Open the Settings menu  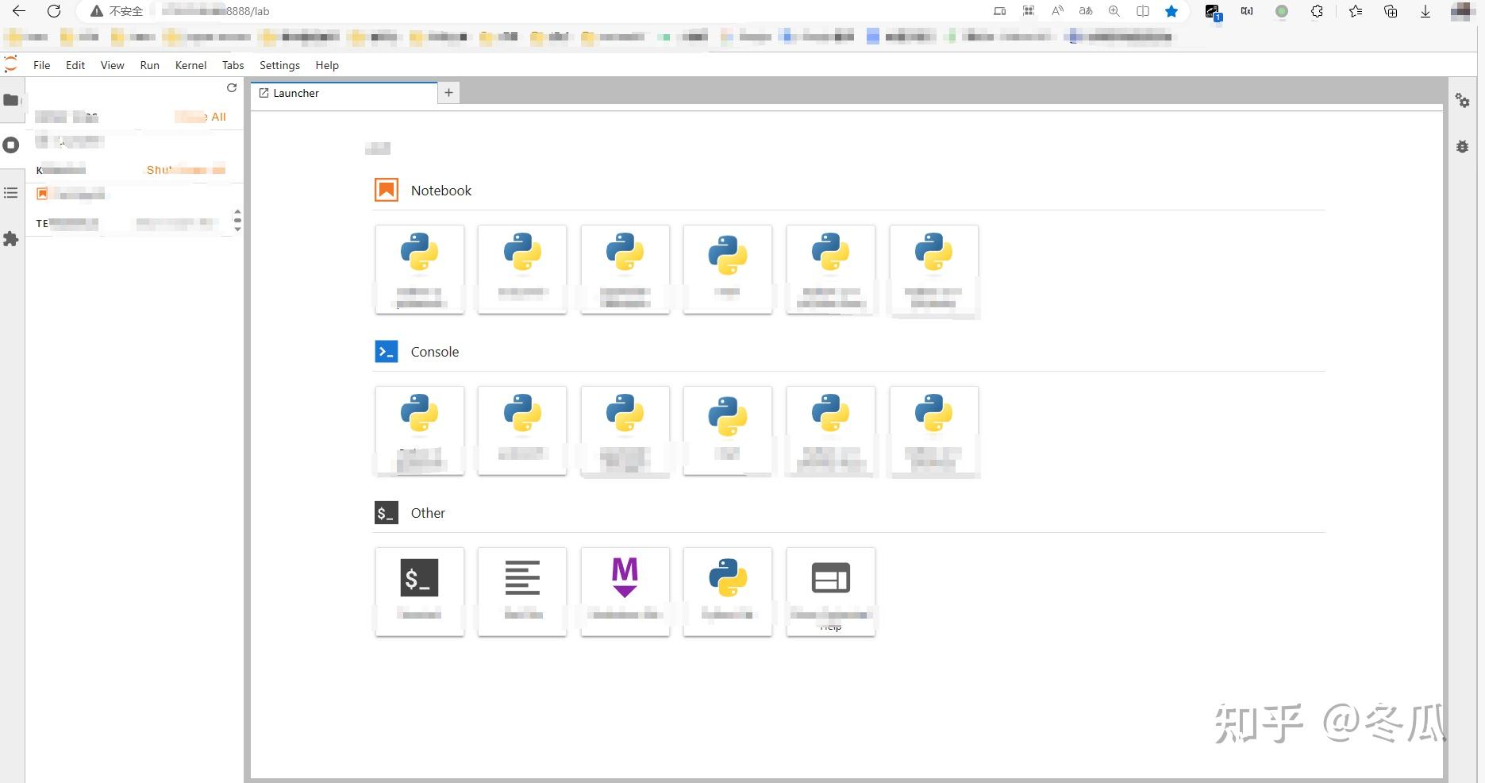(279, 65)
